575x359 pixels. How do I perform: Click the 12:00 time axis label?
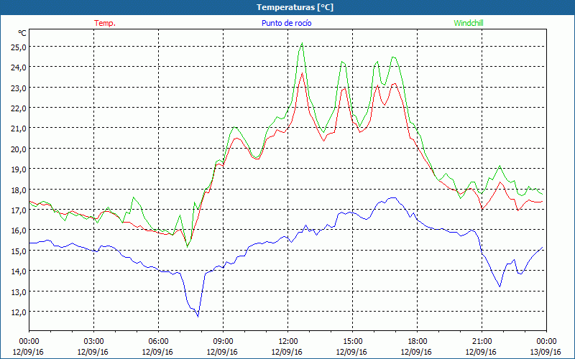[288, 342]
